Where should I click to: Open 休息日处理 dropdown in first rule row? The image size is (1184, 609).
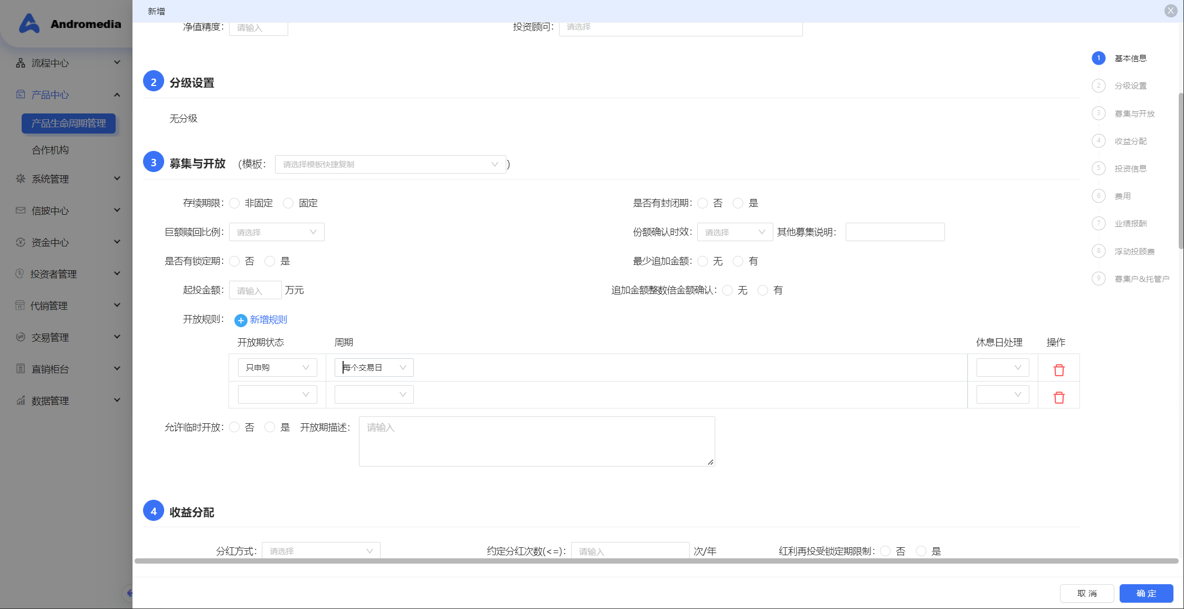point(1002,367)
